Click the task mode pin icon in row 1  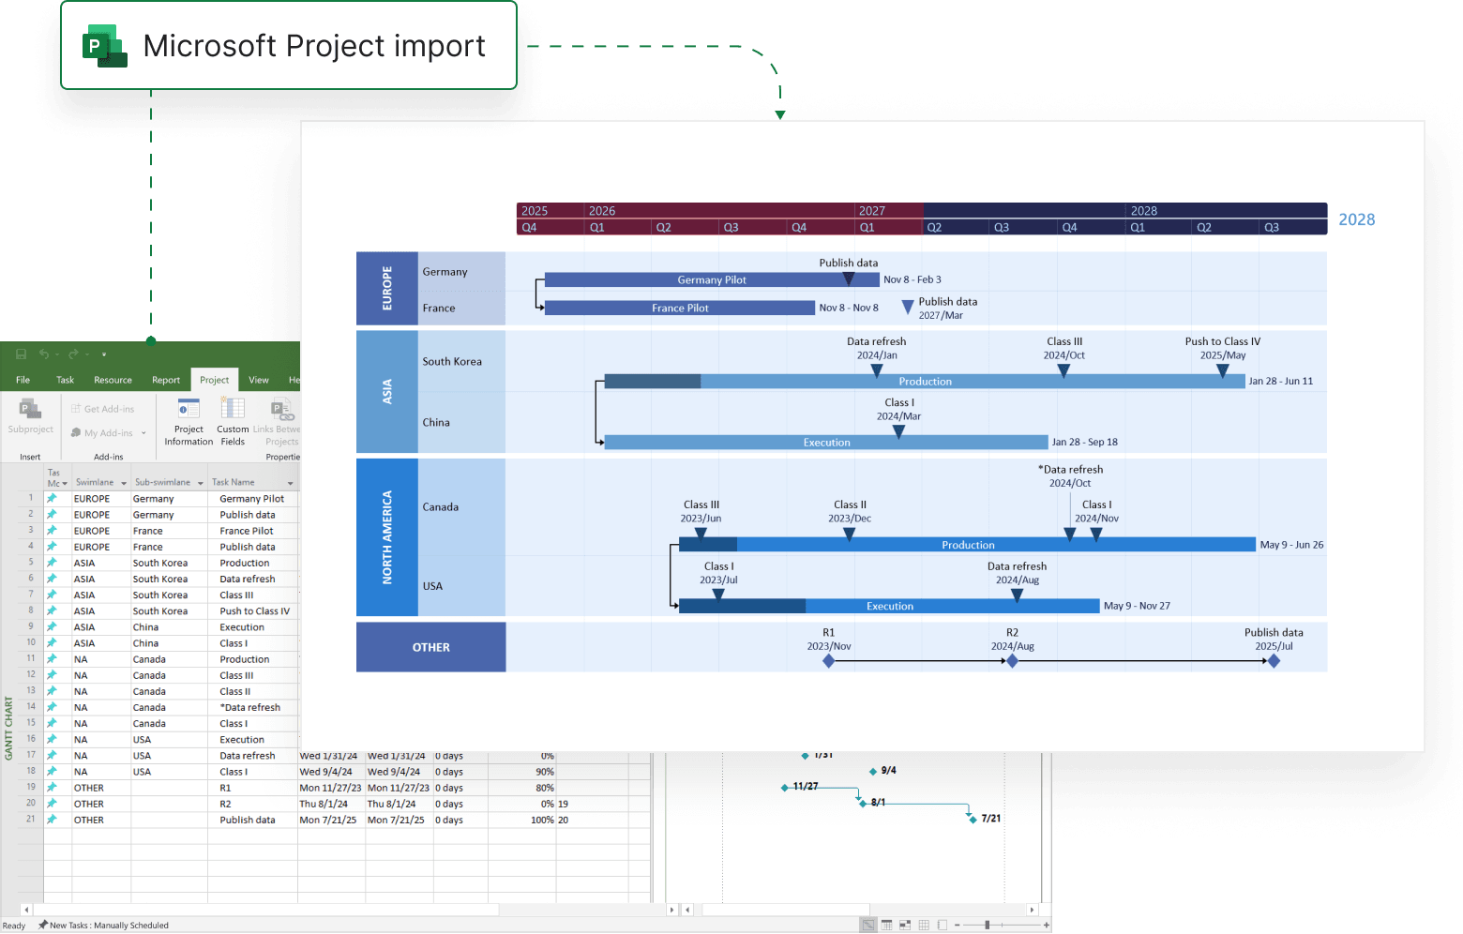coord(53,499)
